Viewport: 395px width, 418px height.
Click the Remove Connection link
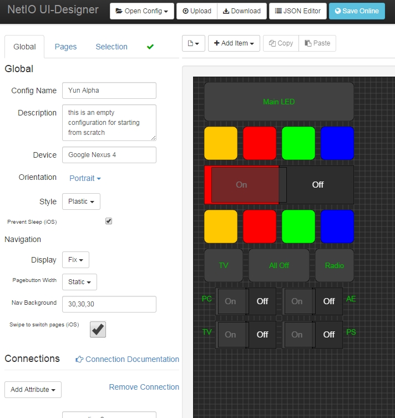click(144, 387)
